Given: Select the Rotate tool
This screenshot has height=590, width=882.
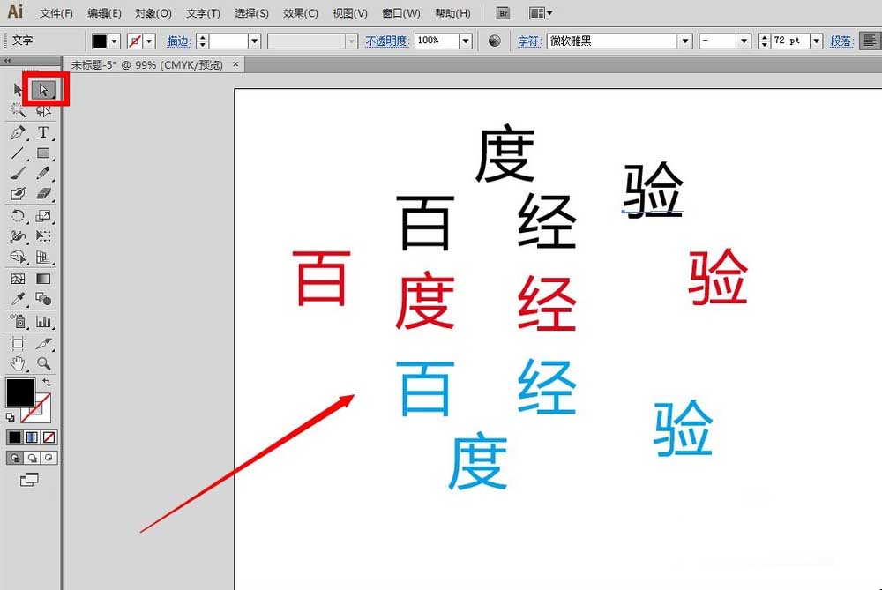Looking at the screenshot, I should pyautogui.click(x=18, y=216).
